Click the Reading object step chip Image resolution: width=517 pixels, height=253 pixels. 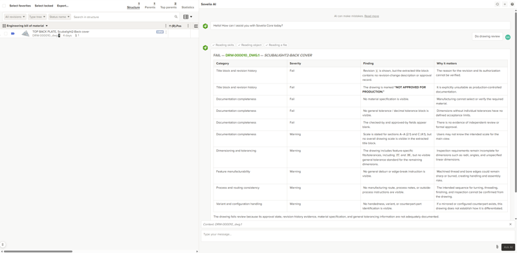[x=250, y=45]
